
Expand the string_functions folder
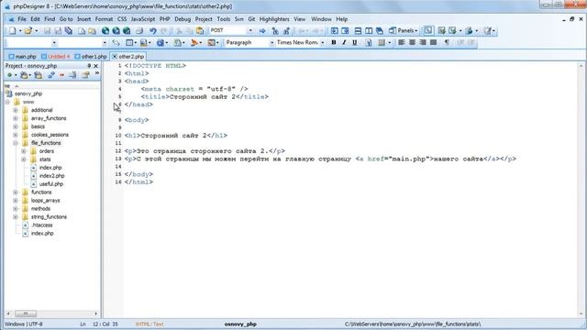click(16, 217)
